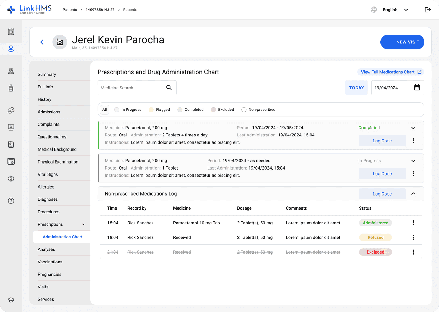The image size is (439, 312).
Task: Open calendar date picker icon
Action: tap(417, 88)
